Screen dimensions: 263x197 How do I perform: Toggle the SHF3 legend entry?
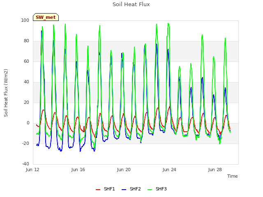pos(157,189)
